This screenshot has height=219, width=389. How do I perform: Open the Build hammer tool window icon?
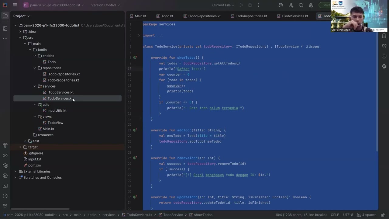pyautogui.click(x=5, y=145)
